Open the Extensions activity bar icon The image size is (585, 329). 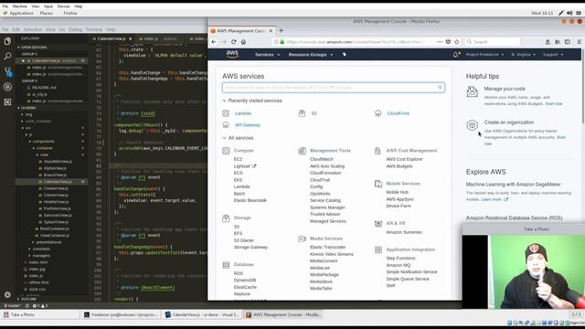coord(7,101)
